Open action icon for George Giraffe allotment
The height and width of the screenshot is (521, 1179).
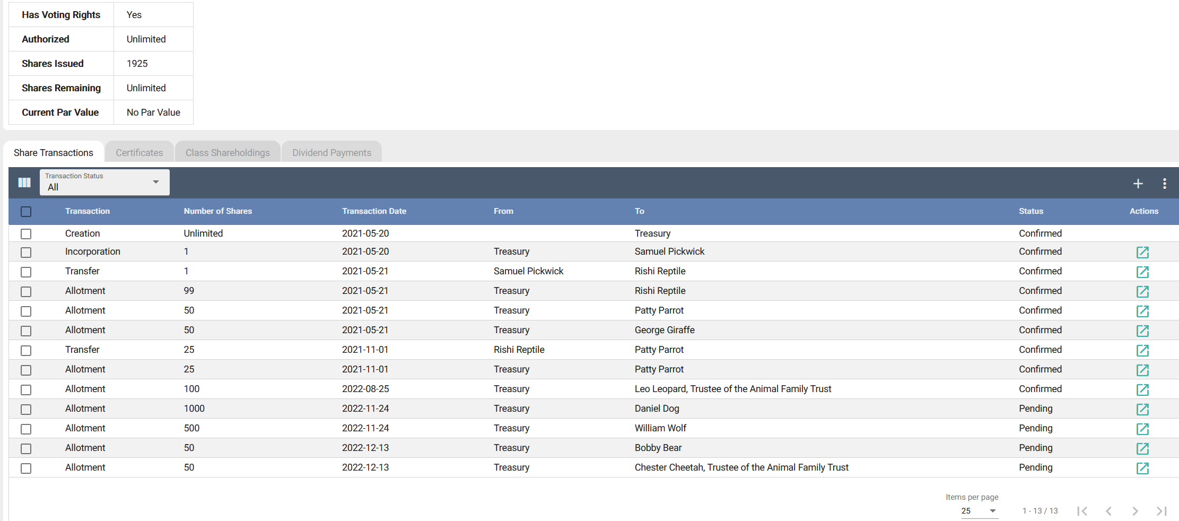[x=1142, y=331]
